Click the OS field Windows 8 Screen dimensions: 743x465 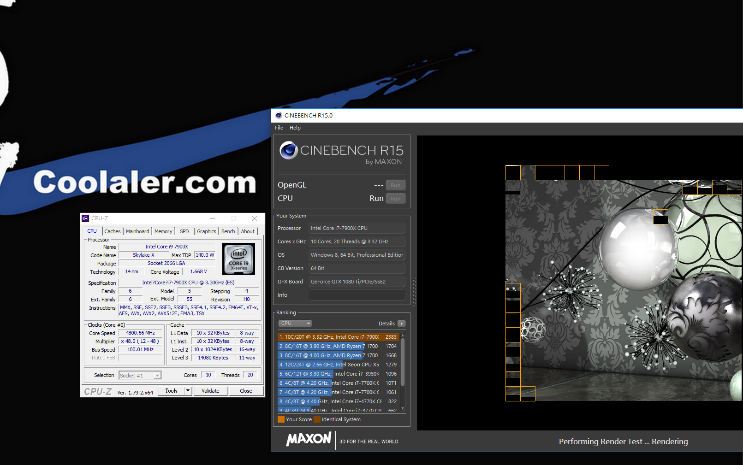tap(357, 255)
